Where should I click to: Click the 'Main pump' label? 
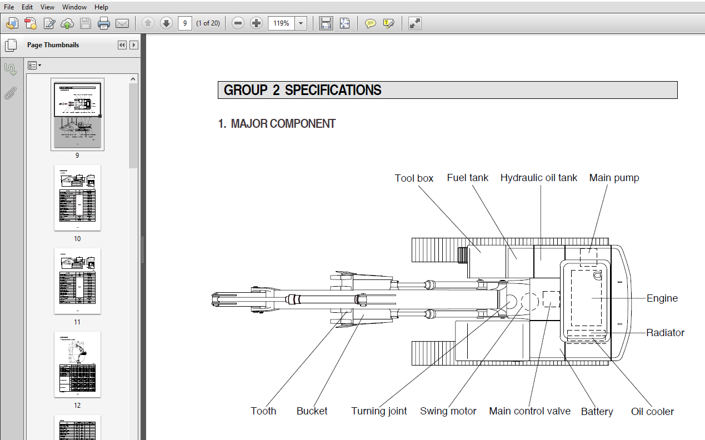(614, 178)
